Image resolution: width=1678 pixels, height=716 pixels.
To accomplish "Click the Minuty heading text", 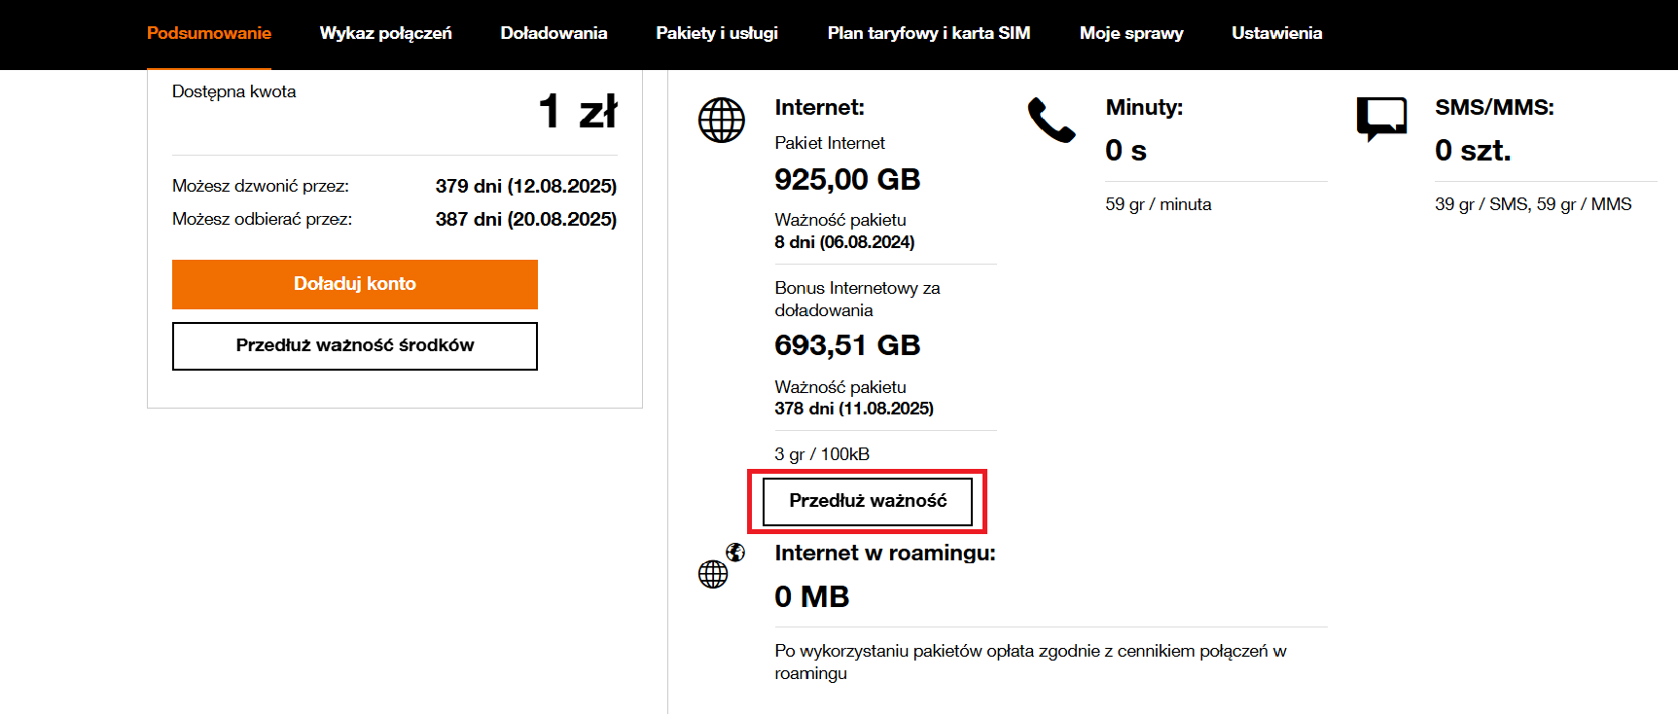I will point(1144,108).
